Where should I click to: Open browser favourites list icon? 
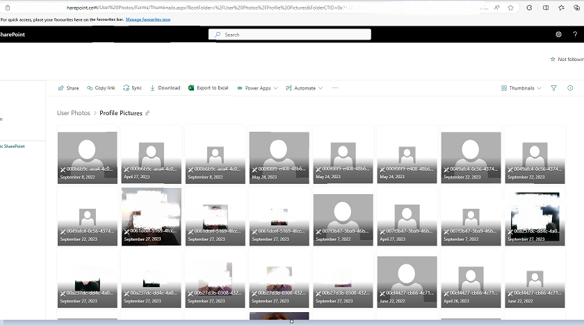(x=561, y=8)
